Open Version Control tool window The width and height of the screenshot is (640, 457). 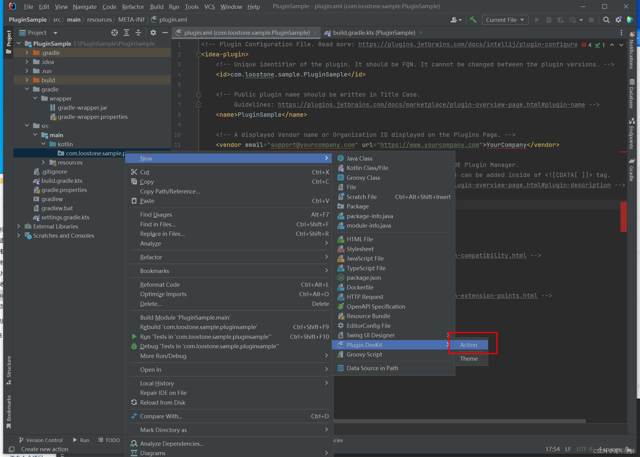(41, 440)
